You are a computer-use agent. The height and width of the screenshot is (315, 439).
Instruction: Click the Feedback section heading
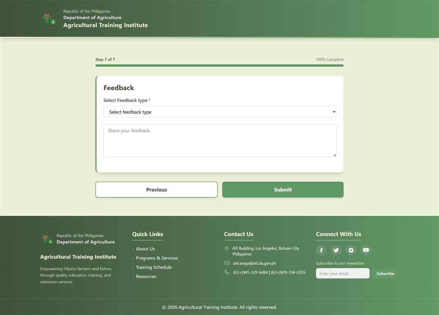[x=119, y=88]
